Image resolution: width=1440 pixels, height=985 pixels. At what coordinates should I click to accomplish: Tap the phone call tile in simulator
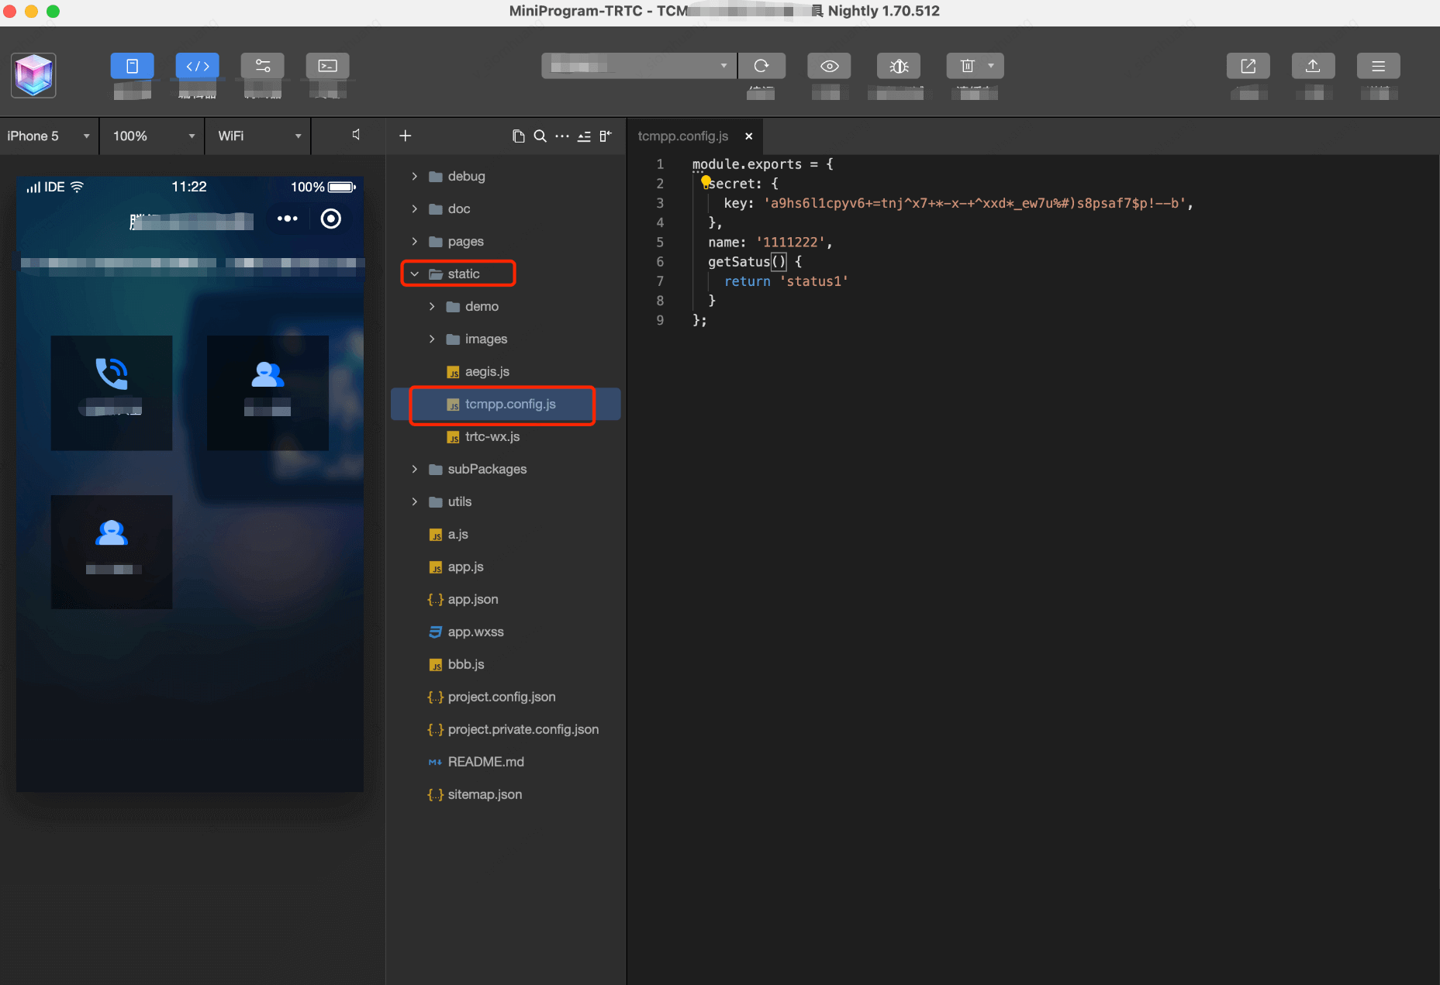tap(112, 392)
